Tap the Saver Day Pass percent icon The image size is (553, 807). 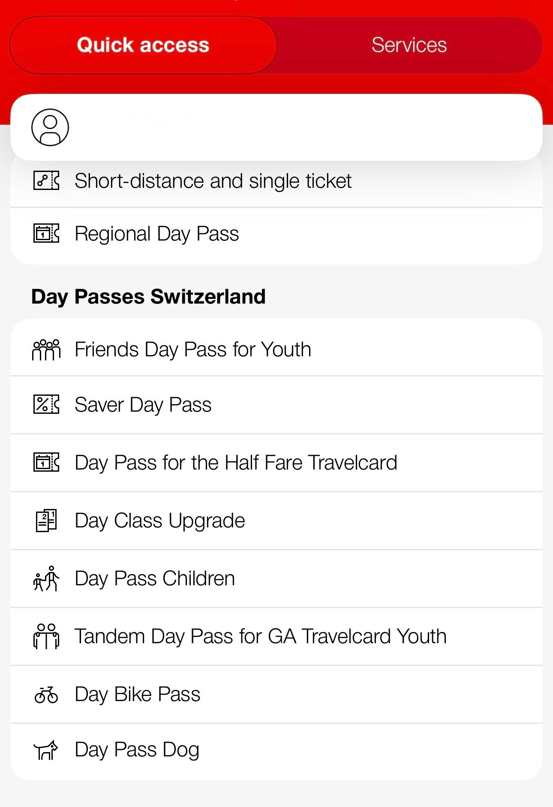[x=46, y=404]
